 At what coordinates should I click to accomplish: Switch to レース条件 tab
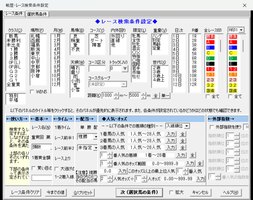(14, 14)
